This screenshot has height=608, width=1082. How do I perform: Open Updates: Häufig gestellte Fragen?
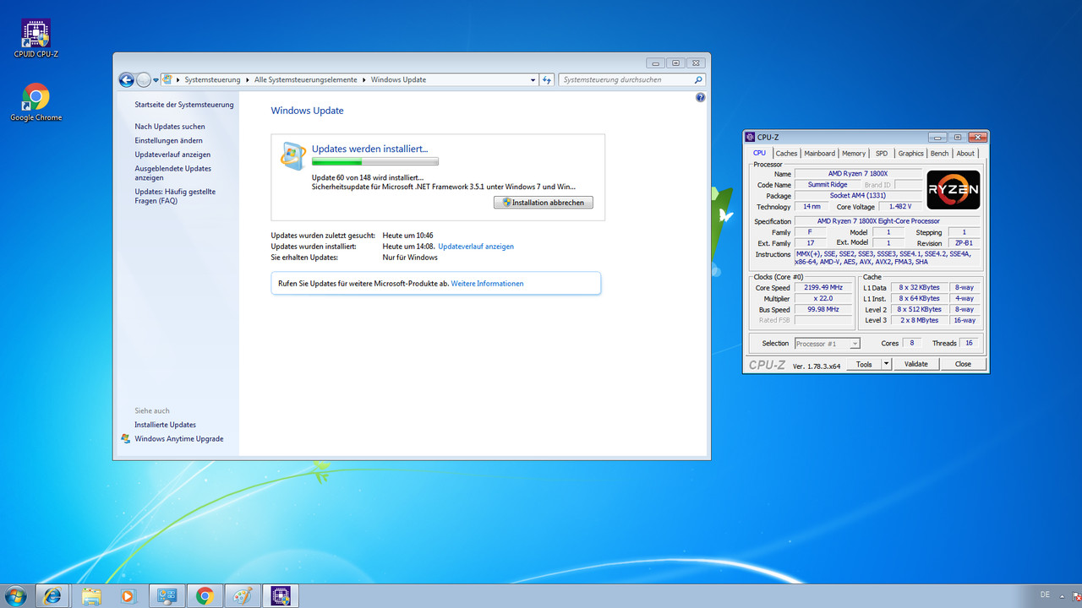point(175,196)
